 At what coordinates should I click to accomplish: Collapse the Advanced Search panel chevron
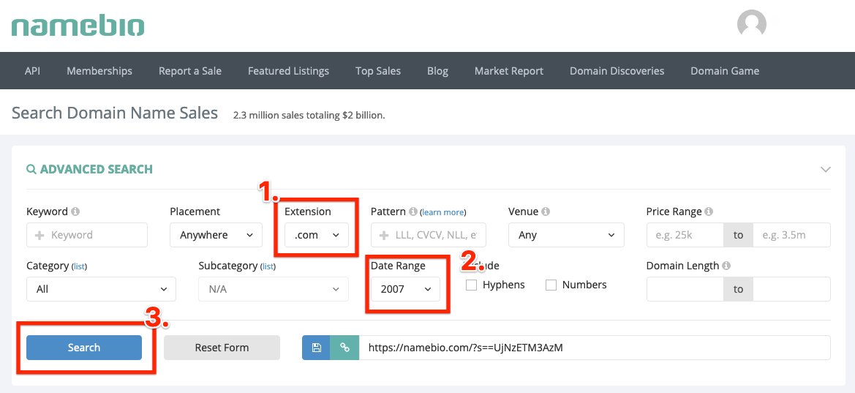coord(826,169)
